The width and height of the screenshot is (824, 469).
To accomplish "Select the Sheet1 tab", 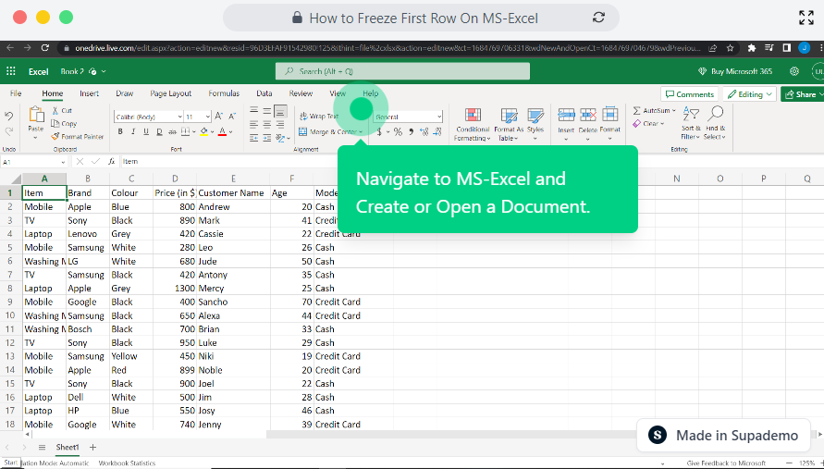I will coord(68,448).
